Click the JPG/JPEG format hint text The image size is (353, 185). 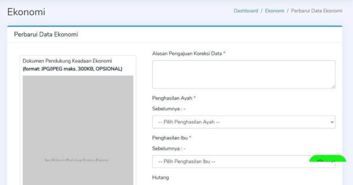point(72,69)
